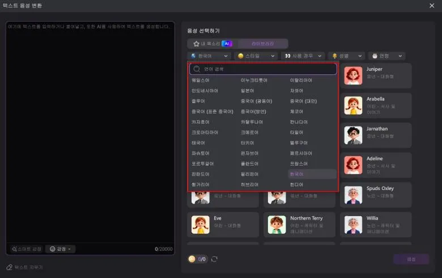The image size is (442, 278).
Task: Click the refresh credits icon next to 0/0
Action: pyautogui.click(x=214, y=259)
